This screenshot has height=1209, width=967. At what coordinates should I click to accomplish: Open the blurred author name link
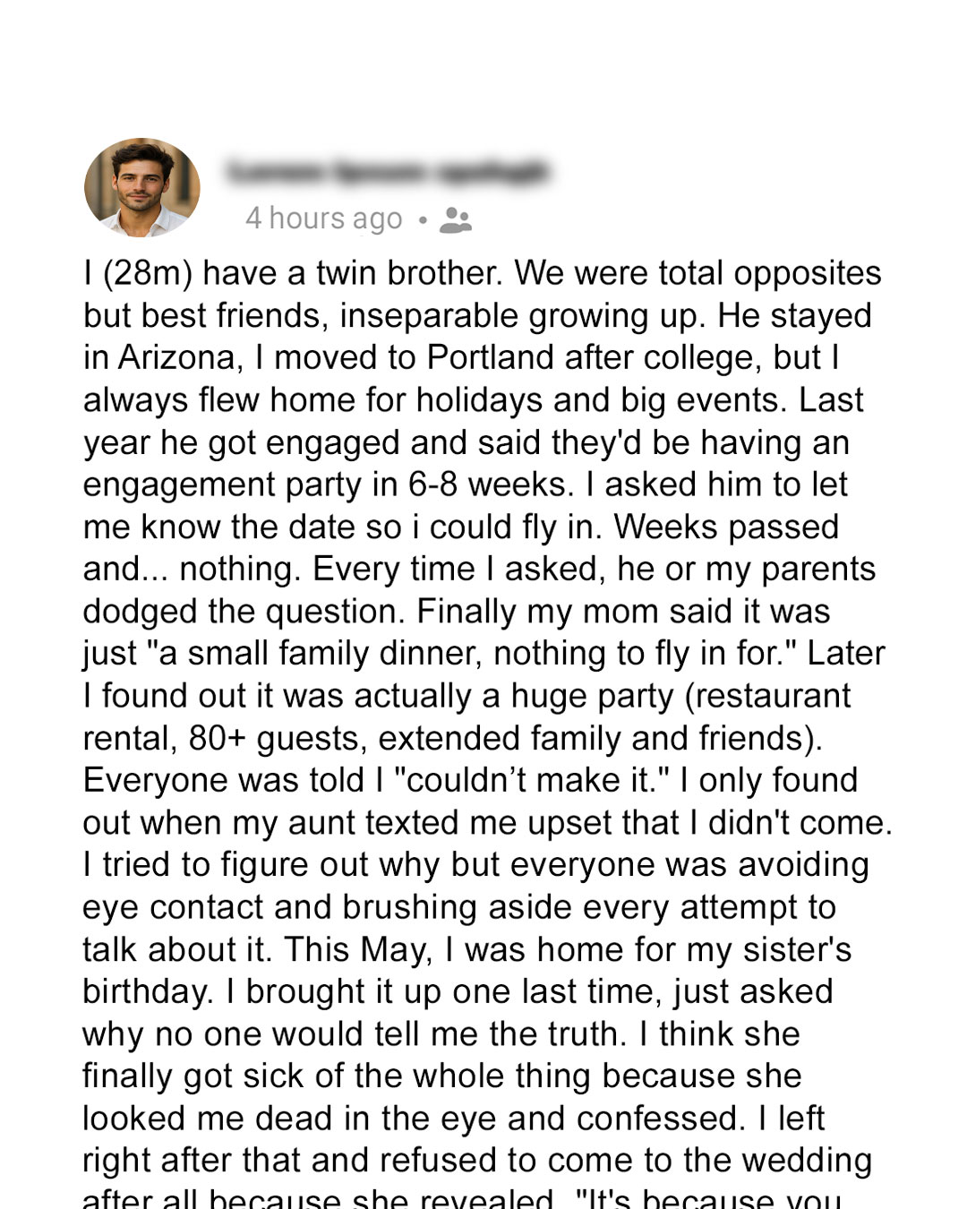coord(387,170)
